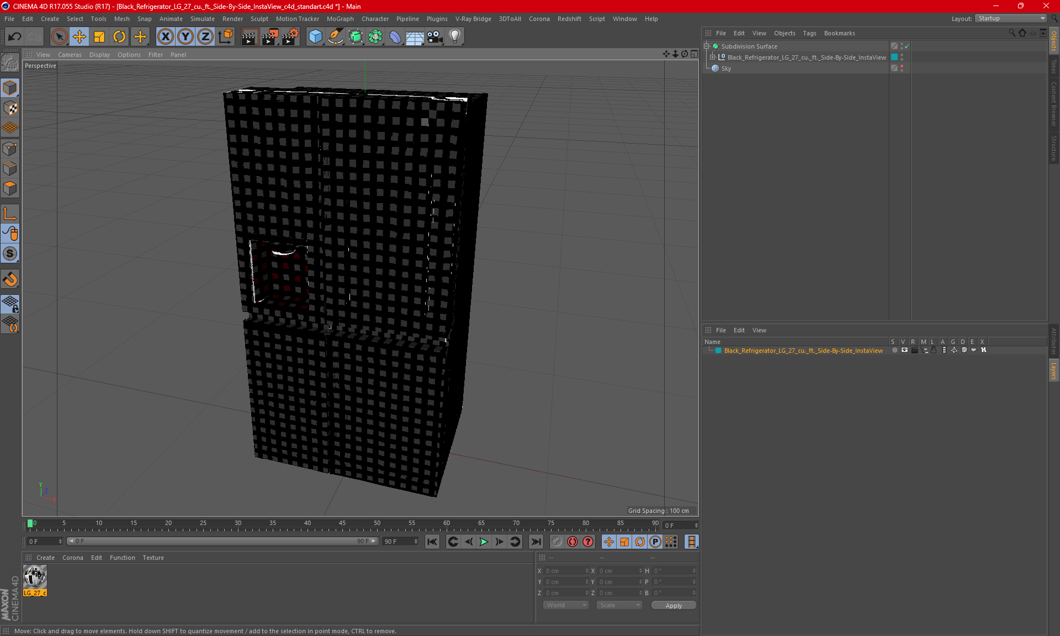Viewport: 1060px width, 636px height.
Task: Open the Redshift menu
Action: pos(569,19)
